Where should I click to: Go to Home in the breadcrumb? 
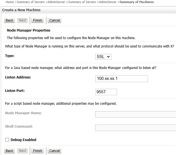[x=10, y=2]
